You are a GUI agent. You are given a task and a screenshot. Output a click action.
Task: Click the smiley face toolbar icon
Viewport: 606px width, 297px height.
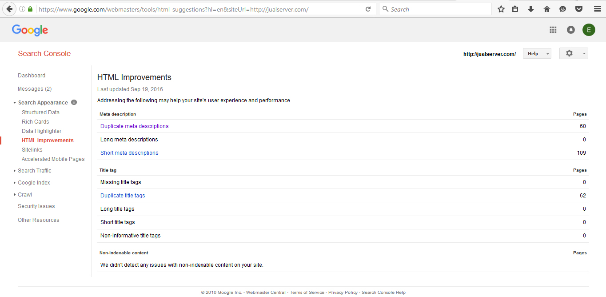pos(563,9)
